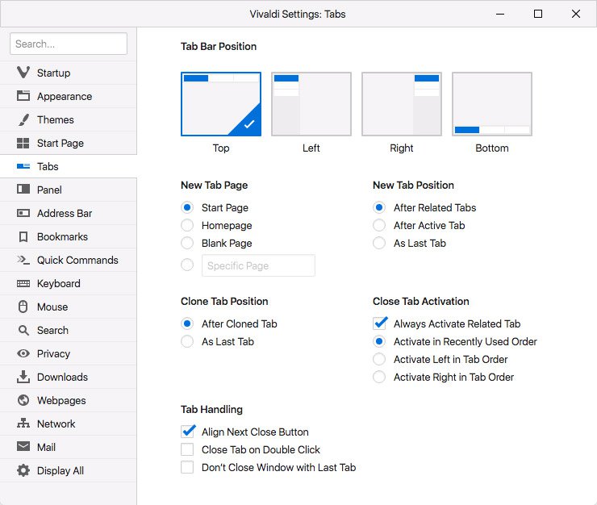Screen dimensions: 597x505
Task: Open Privacy via the eye icon
Action: pos(23,353)
